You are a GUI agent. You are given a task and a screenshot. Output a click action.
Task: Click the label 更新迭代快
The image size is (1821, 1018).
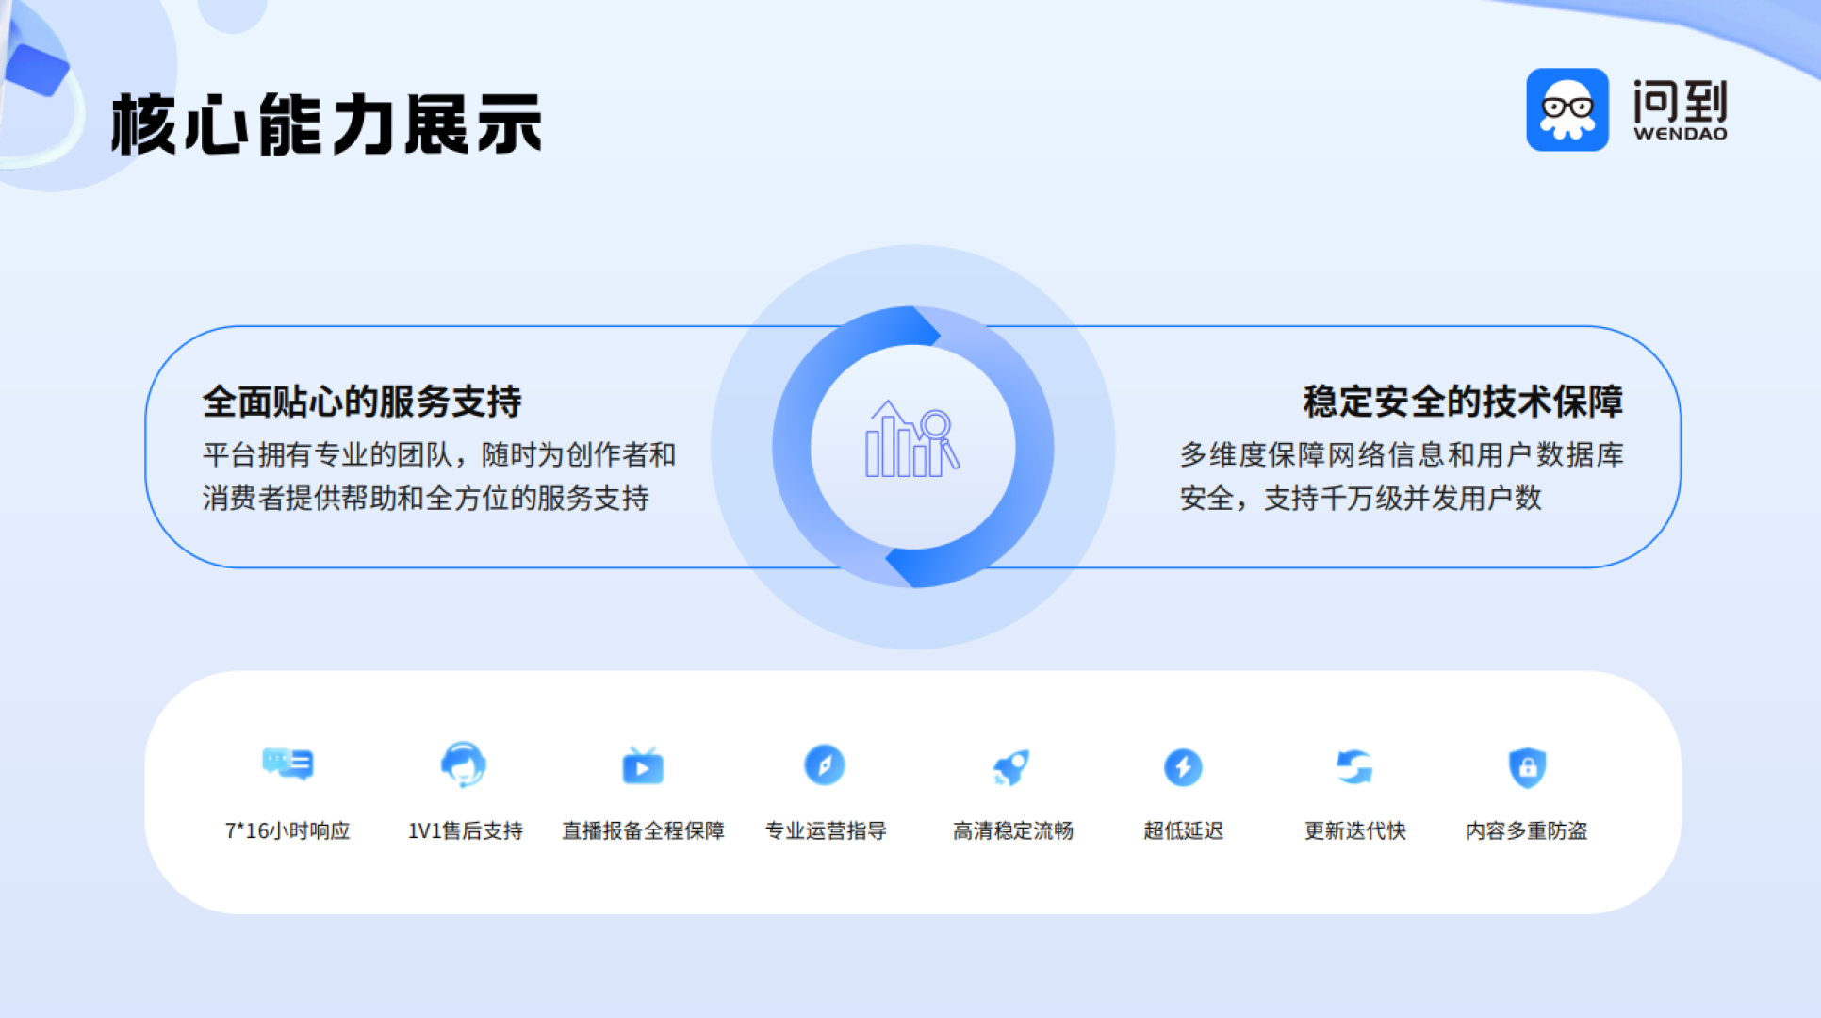(1354, 830)
